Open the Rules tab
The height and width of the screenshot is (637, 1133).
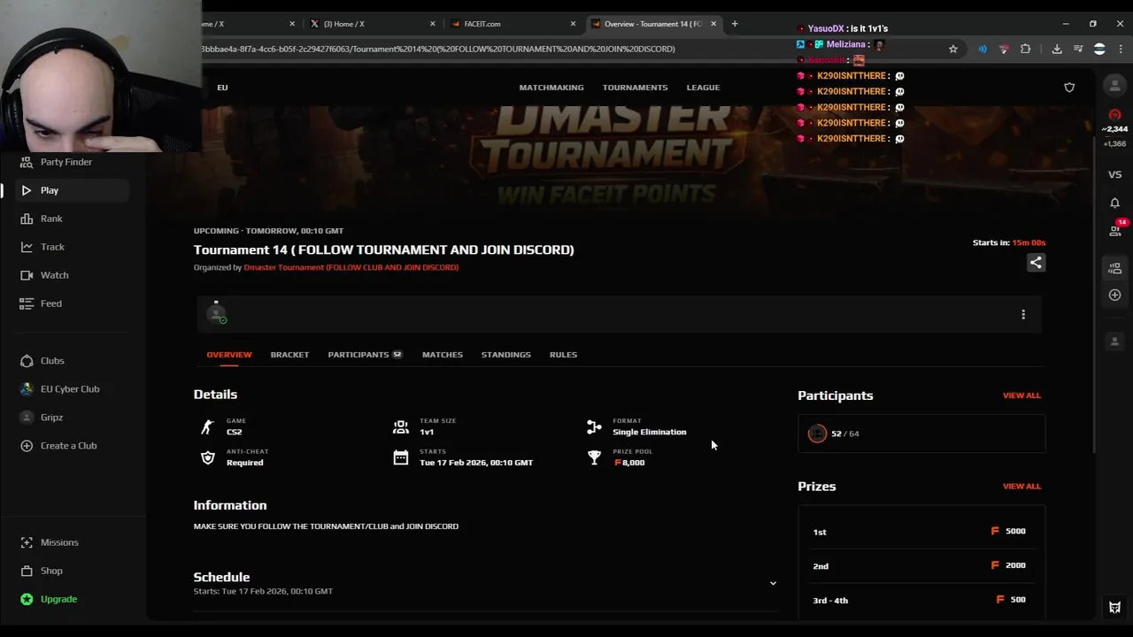point(563,355)
